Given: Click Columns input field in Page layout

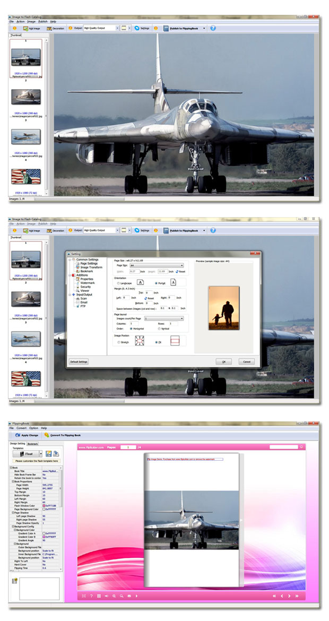Looking at the screenshot, I should tap(133, 323).
